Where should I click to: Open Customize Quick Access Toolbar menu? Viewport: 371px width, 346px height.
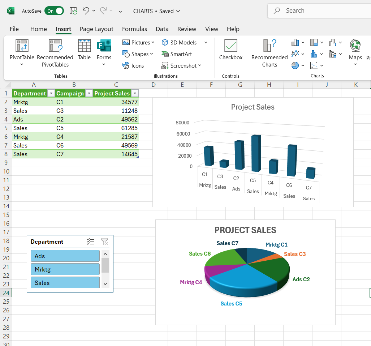coord(120,11)
